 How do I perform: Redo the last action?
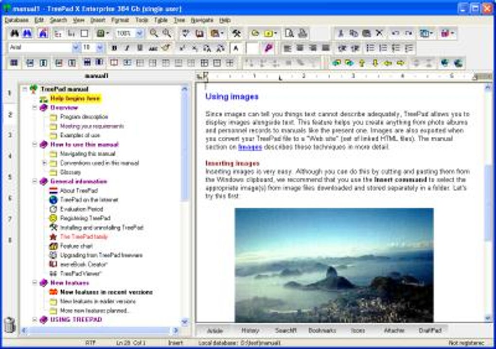coord(408,33)
